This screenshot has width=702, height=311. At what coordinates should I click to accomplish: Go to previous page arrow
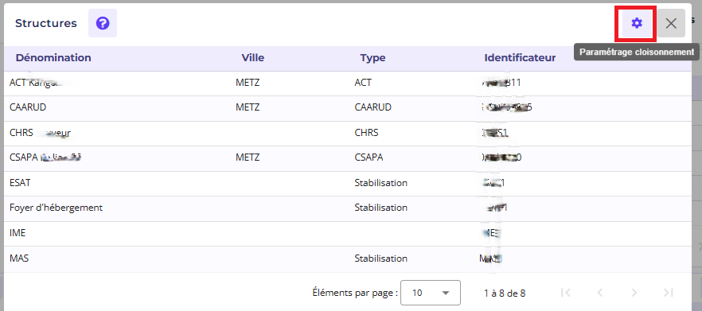click(x=600, y=293)
